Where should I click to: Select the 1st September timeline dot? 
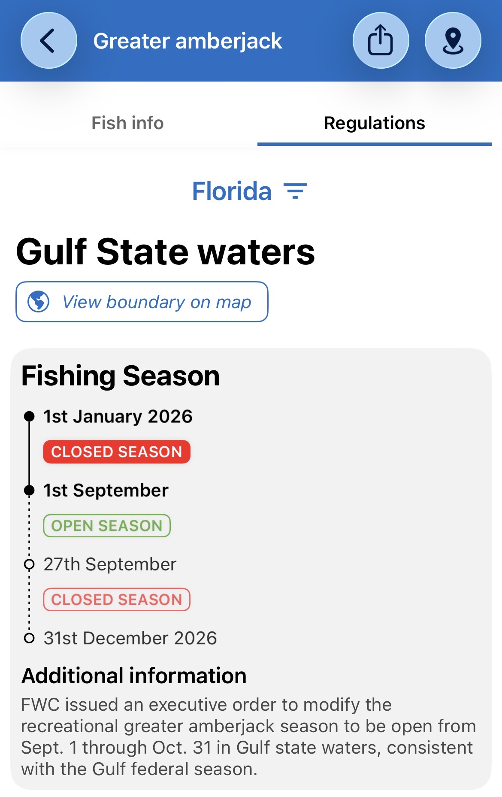[29, 490]
